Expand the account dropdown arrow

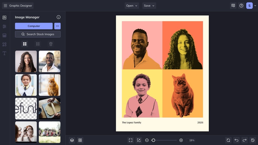255,5
